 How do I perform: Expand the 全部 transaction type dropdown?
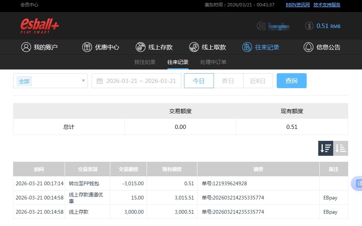[x=50, y=80]
